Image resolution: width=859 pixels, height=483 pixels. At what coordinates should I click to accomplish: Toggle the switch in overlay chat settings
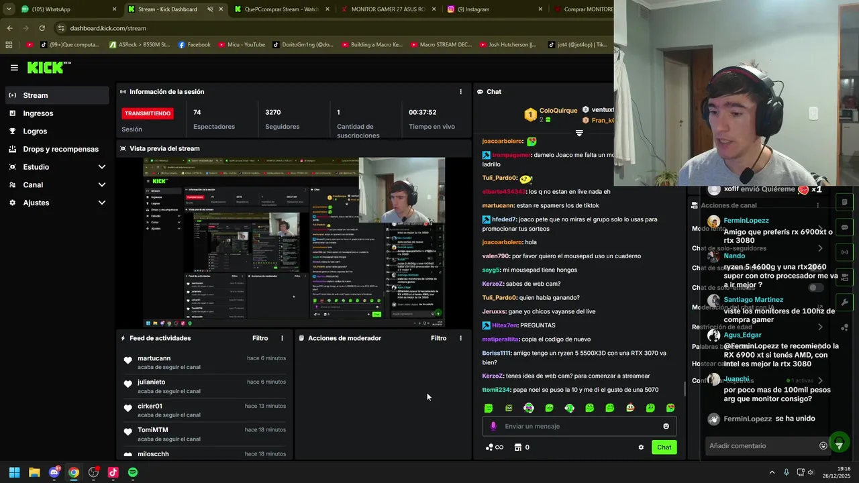tap(815, 287)
